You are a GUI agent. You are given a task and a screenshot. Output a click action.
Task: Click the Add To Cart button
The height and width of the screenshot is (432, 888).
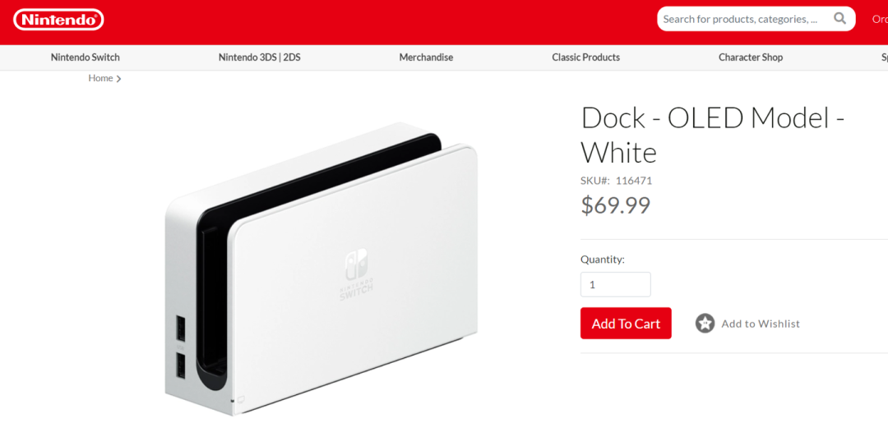tap(626, 324)
